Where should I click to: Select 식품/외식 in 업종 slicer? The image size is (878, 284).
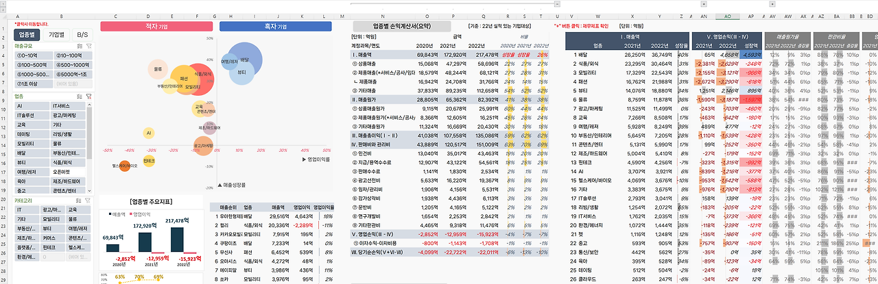click(x=69, y=162)
